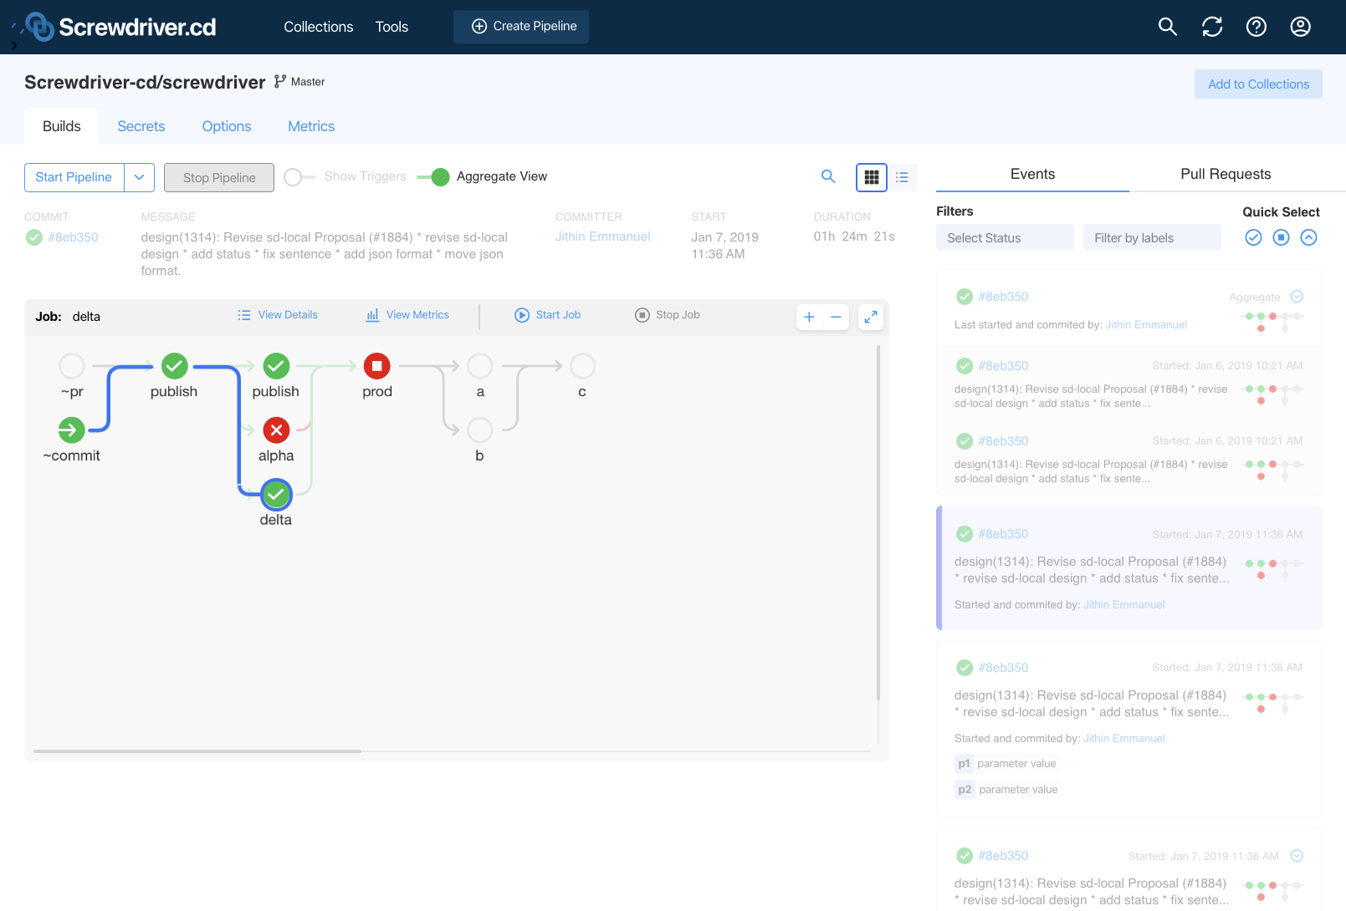Screen dimensions: 1346x911
Task: Select the ~pr trigger node
Action: pyautogui.click(x=72, y=366)
